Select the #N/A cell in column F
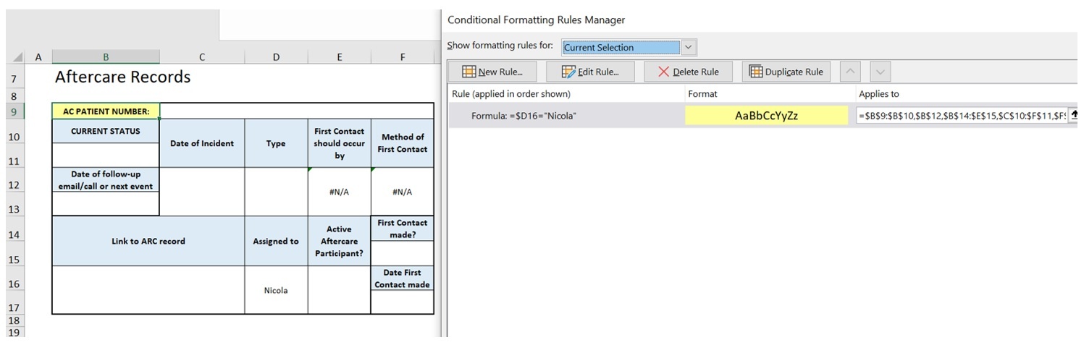Viewport: 1084px width, 345px height. point(403,192)
